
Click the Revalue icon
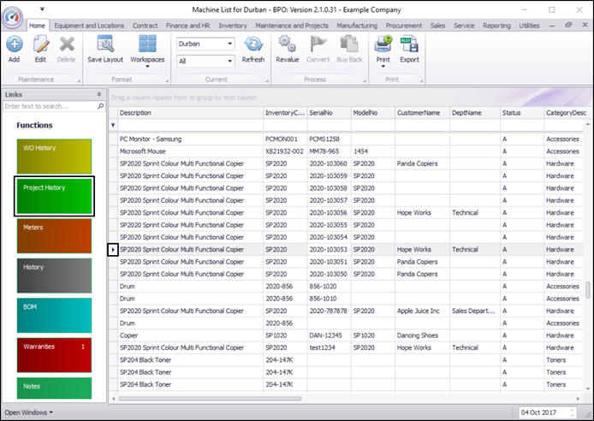tap(288, 47)
